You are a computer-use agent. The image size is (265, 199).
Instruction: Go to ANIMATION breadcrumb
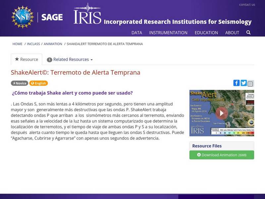click(53, 44)
